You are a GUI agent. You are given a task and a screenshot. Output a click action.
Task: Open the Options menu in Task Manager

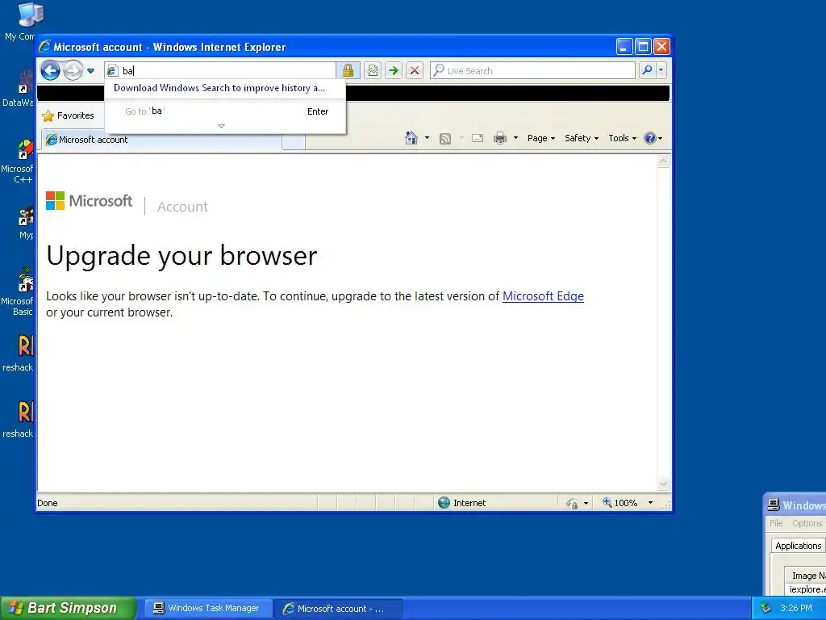pos(807,523)
